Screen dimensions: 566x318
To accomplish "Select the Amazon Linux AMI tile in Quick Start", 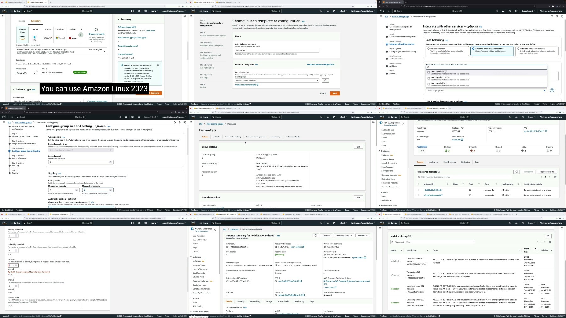I will [22, 34].
